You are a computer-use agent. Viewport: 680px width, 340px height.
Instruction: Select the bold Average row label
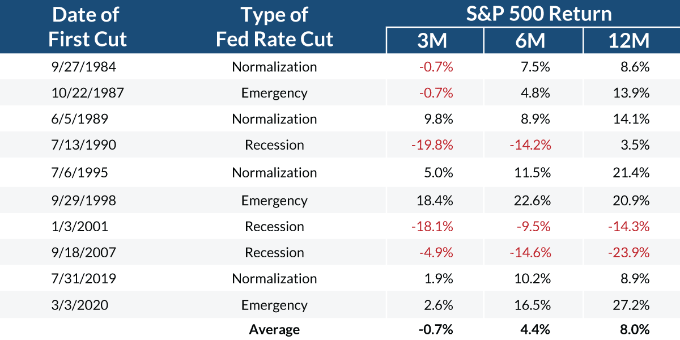pyautogui.click(x=274, y=329)
